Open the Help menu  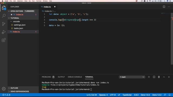[51, 1]
